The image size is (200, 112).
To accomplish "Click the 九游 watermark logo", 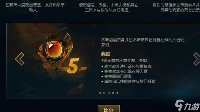I will pos(187,106).
